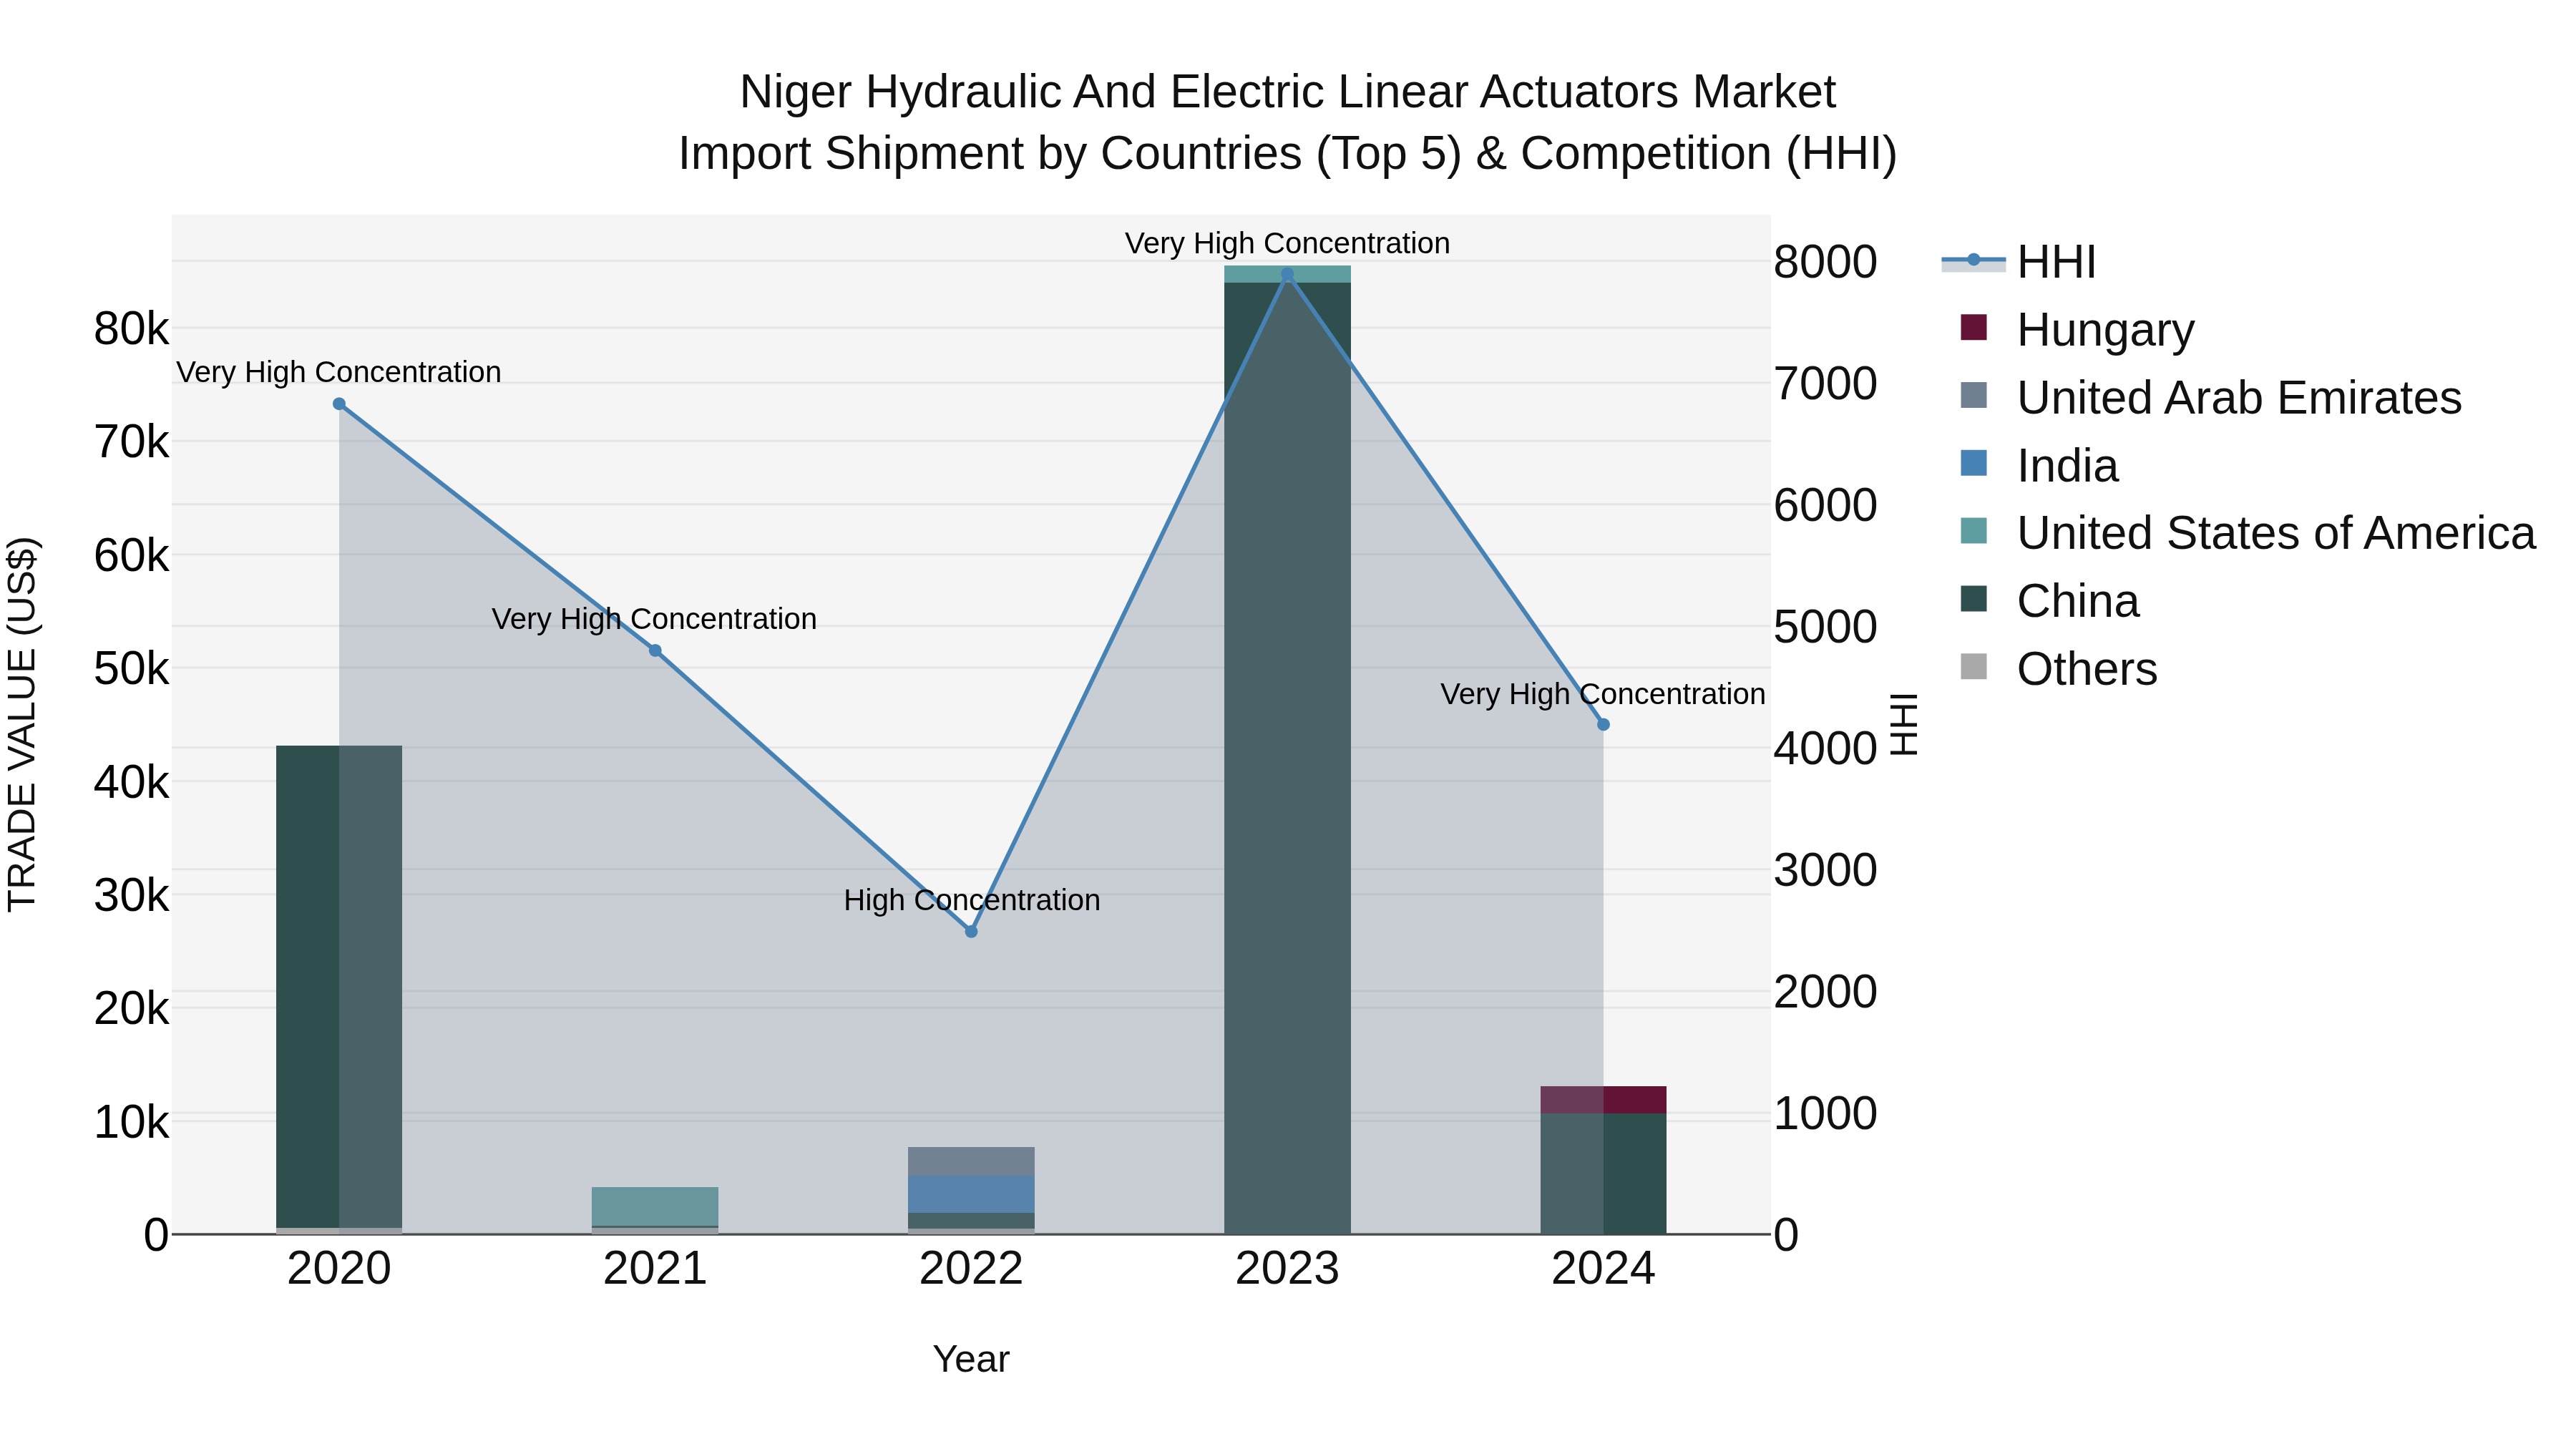Select the 2022 HHI data point
Viewport: 2576px width, 1449px height.
tap(971, 931)
